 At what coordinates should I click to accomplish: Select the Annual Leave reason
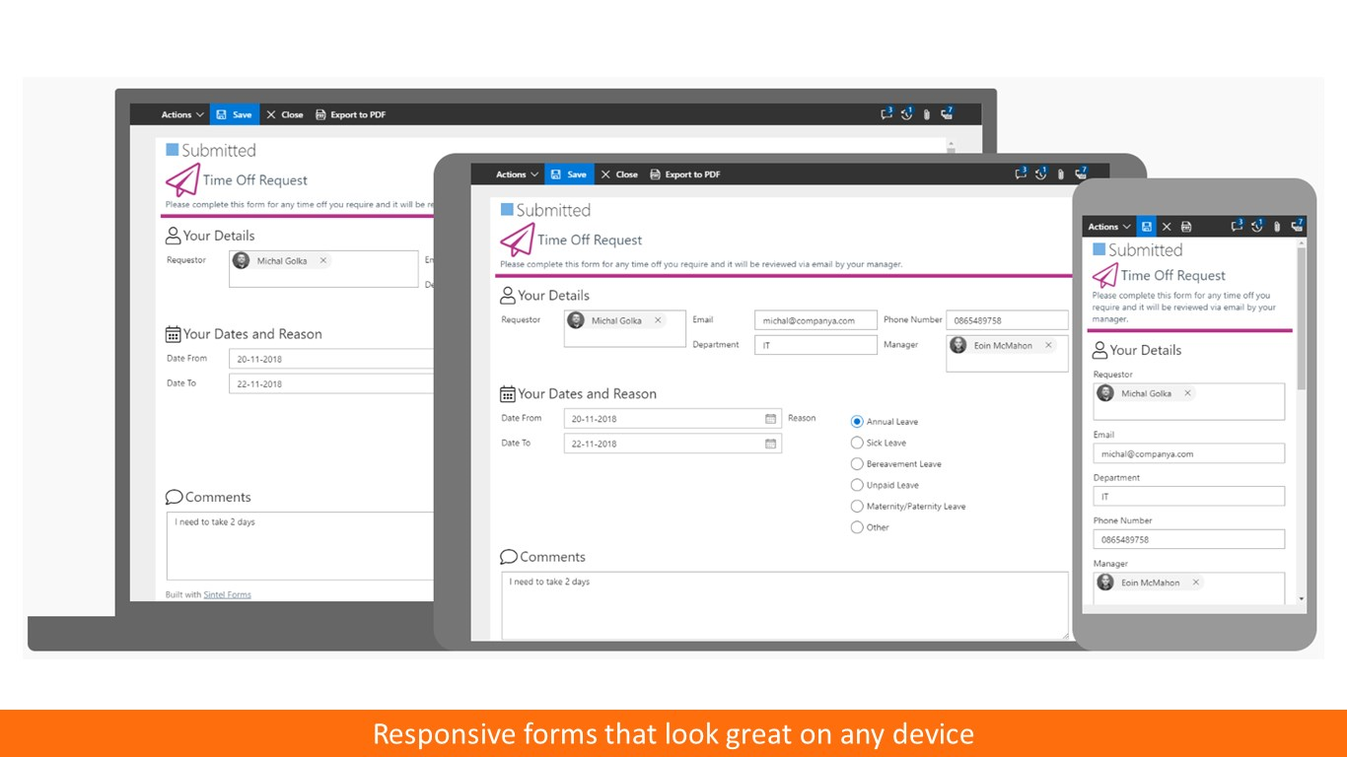click(x=857, y=421)
